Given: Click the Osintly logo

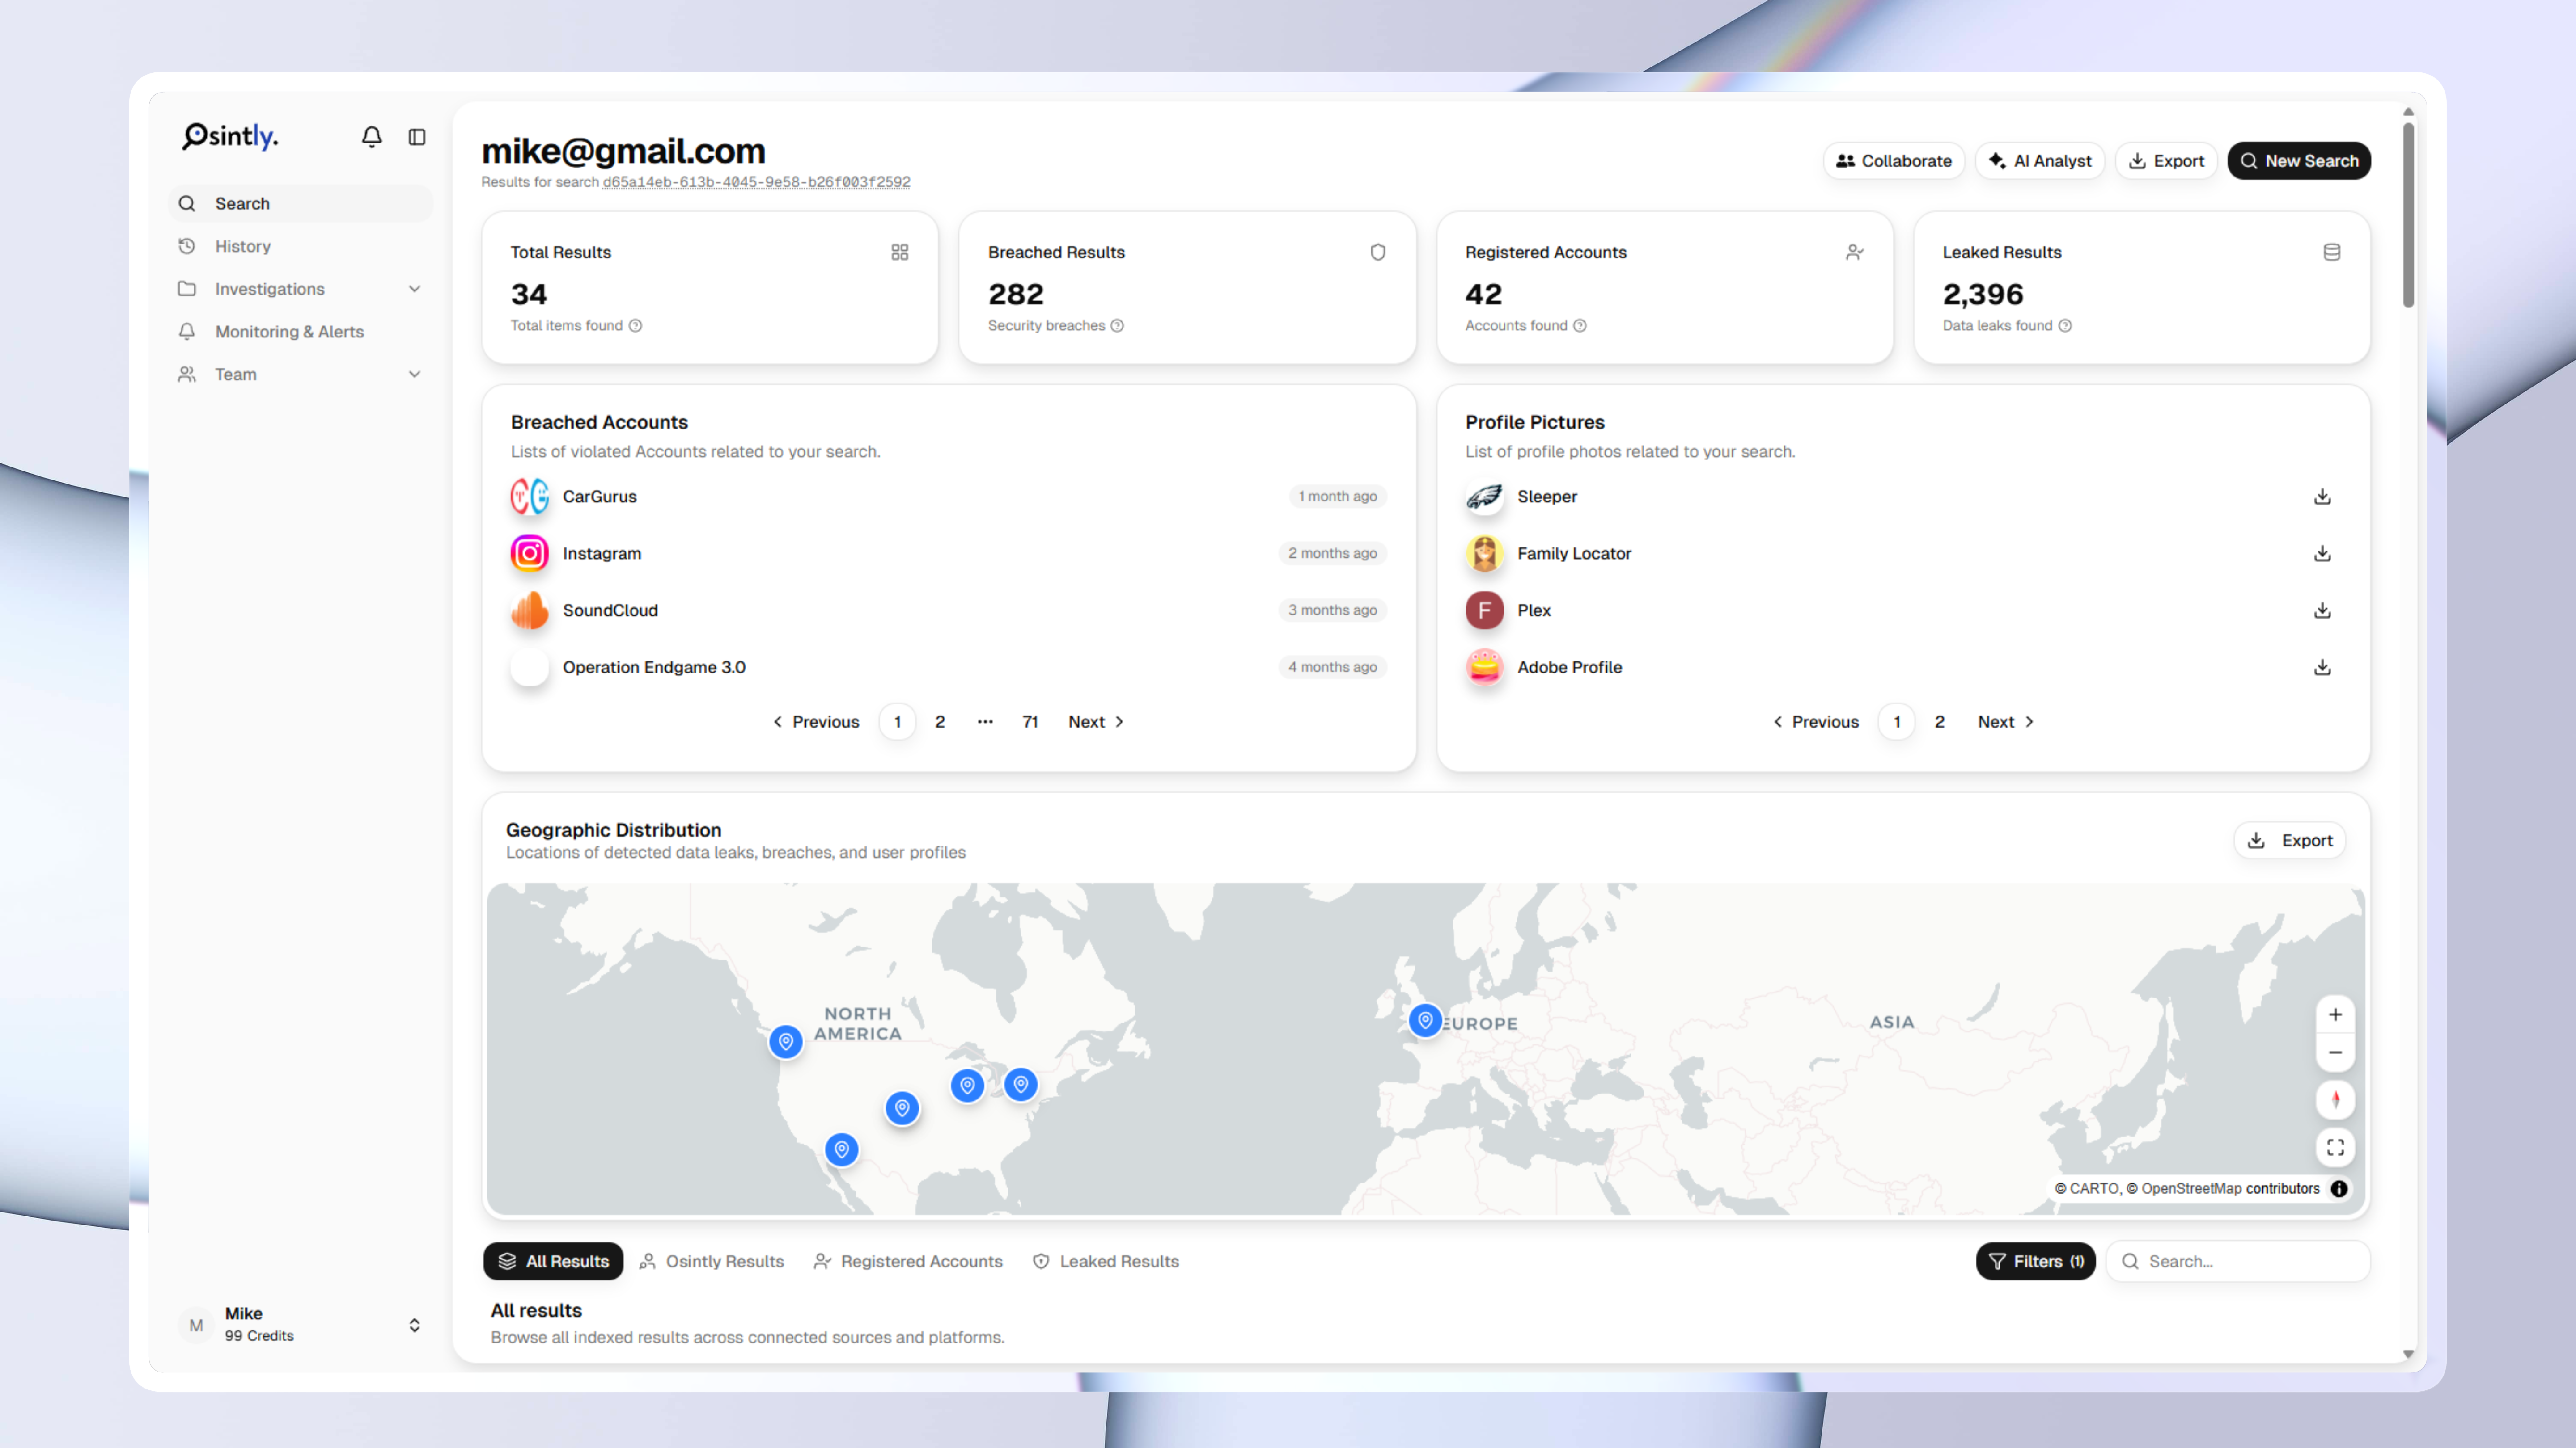Looking at the screenshot, I should pyautogui.click(x=230, y=136).
